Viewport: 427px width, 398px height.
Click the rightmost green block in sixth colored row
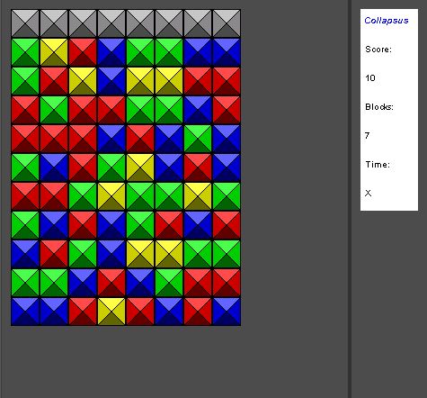227,196
